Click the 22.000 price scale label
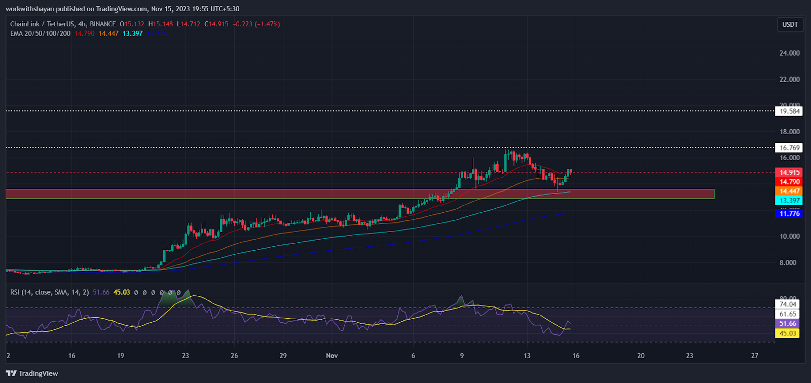Viewport: 811px width, 383px height. click(789, 80)
